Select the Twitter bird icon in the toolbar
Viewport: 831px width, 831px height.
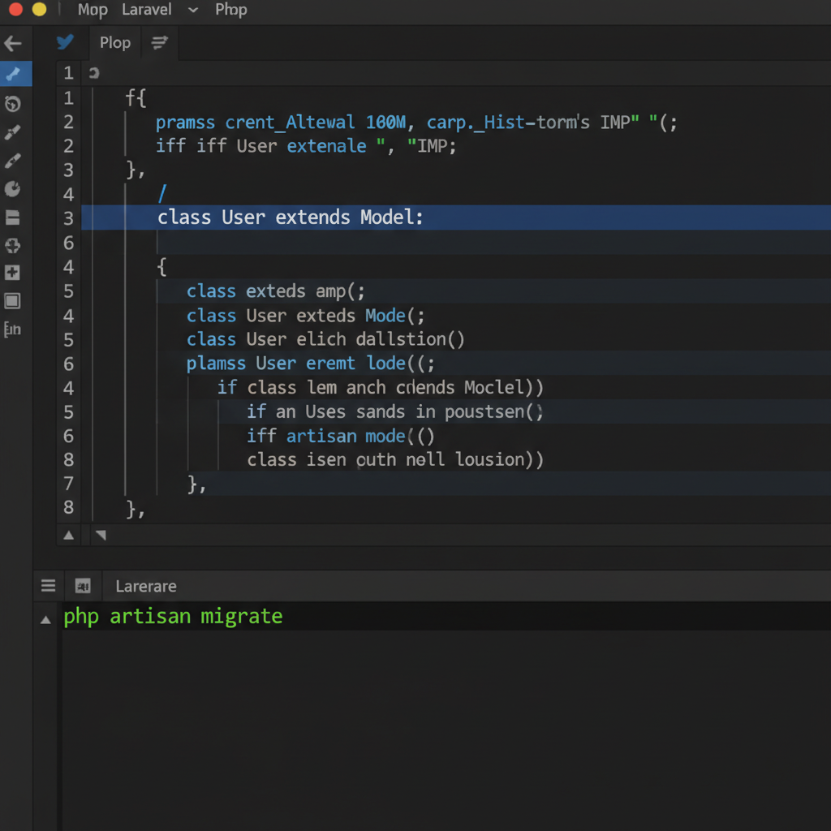pos(65,43)
